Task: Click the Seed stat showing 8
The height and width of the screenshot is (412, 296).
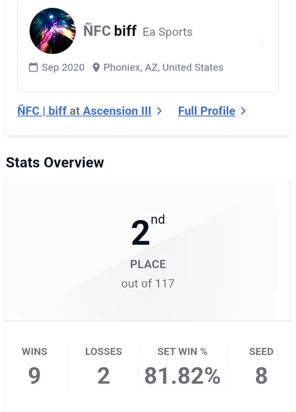Action: pyautogui.click(x=261, y=368)
